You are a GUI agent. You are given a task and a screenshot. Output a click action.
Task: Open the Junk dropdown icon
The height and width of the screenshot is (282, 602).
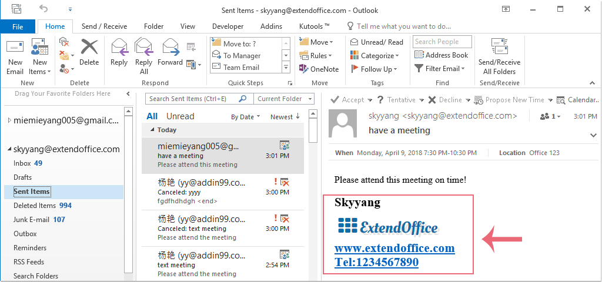coord(67,69)
